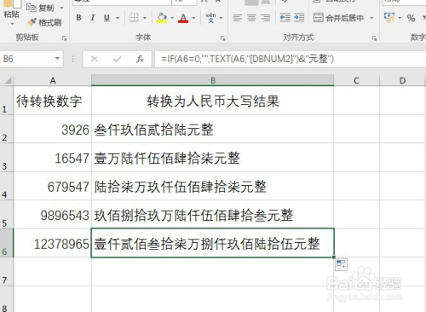Open the 复制 copy dropdown arrow
Viewport: 426px width, 312px height.
[61, 8]
